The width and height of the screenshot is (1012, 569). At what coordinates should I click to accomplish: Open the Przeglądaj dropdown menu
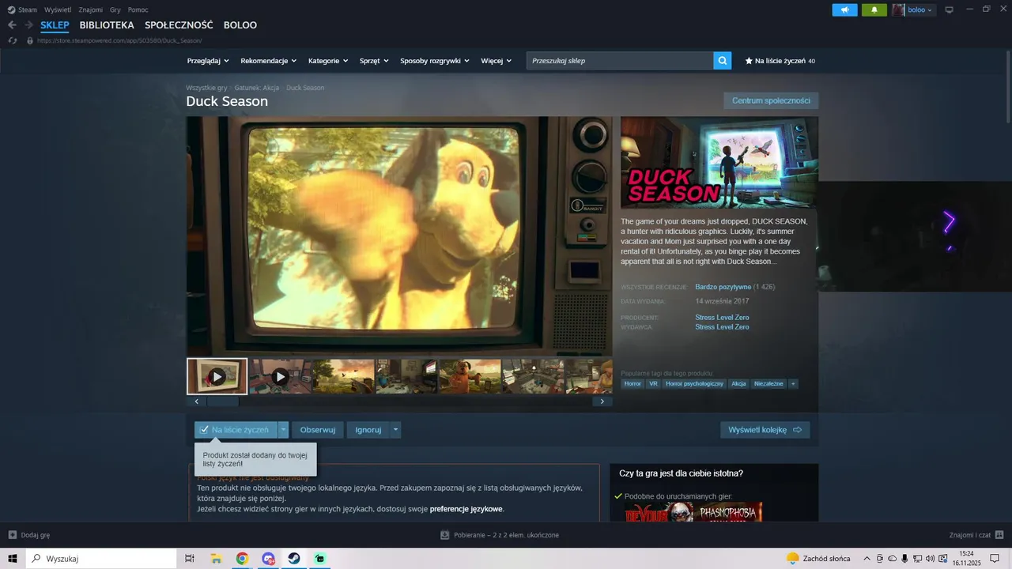(x=208, y=61)
